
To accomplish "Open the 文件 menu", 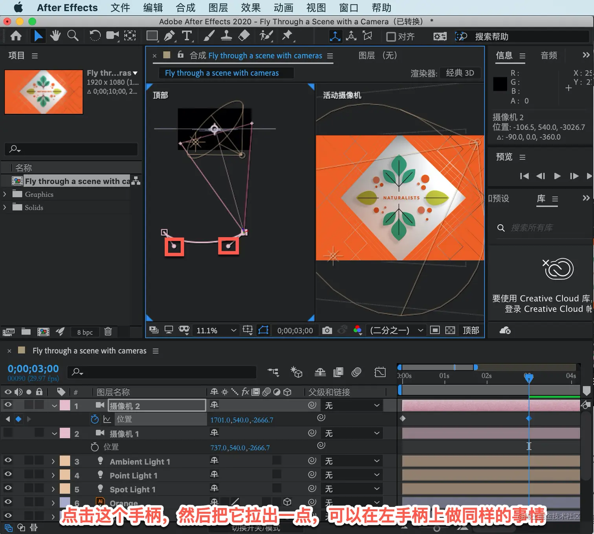I will [120, 8].
